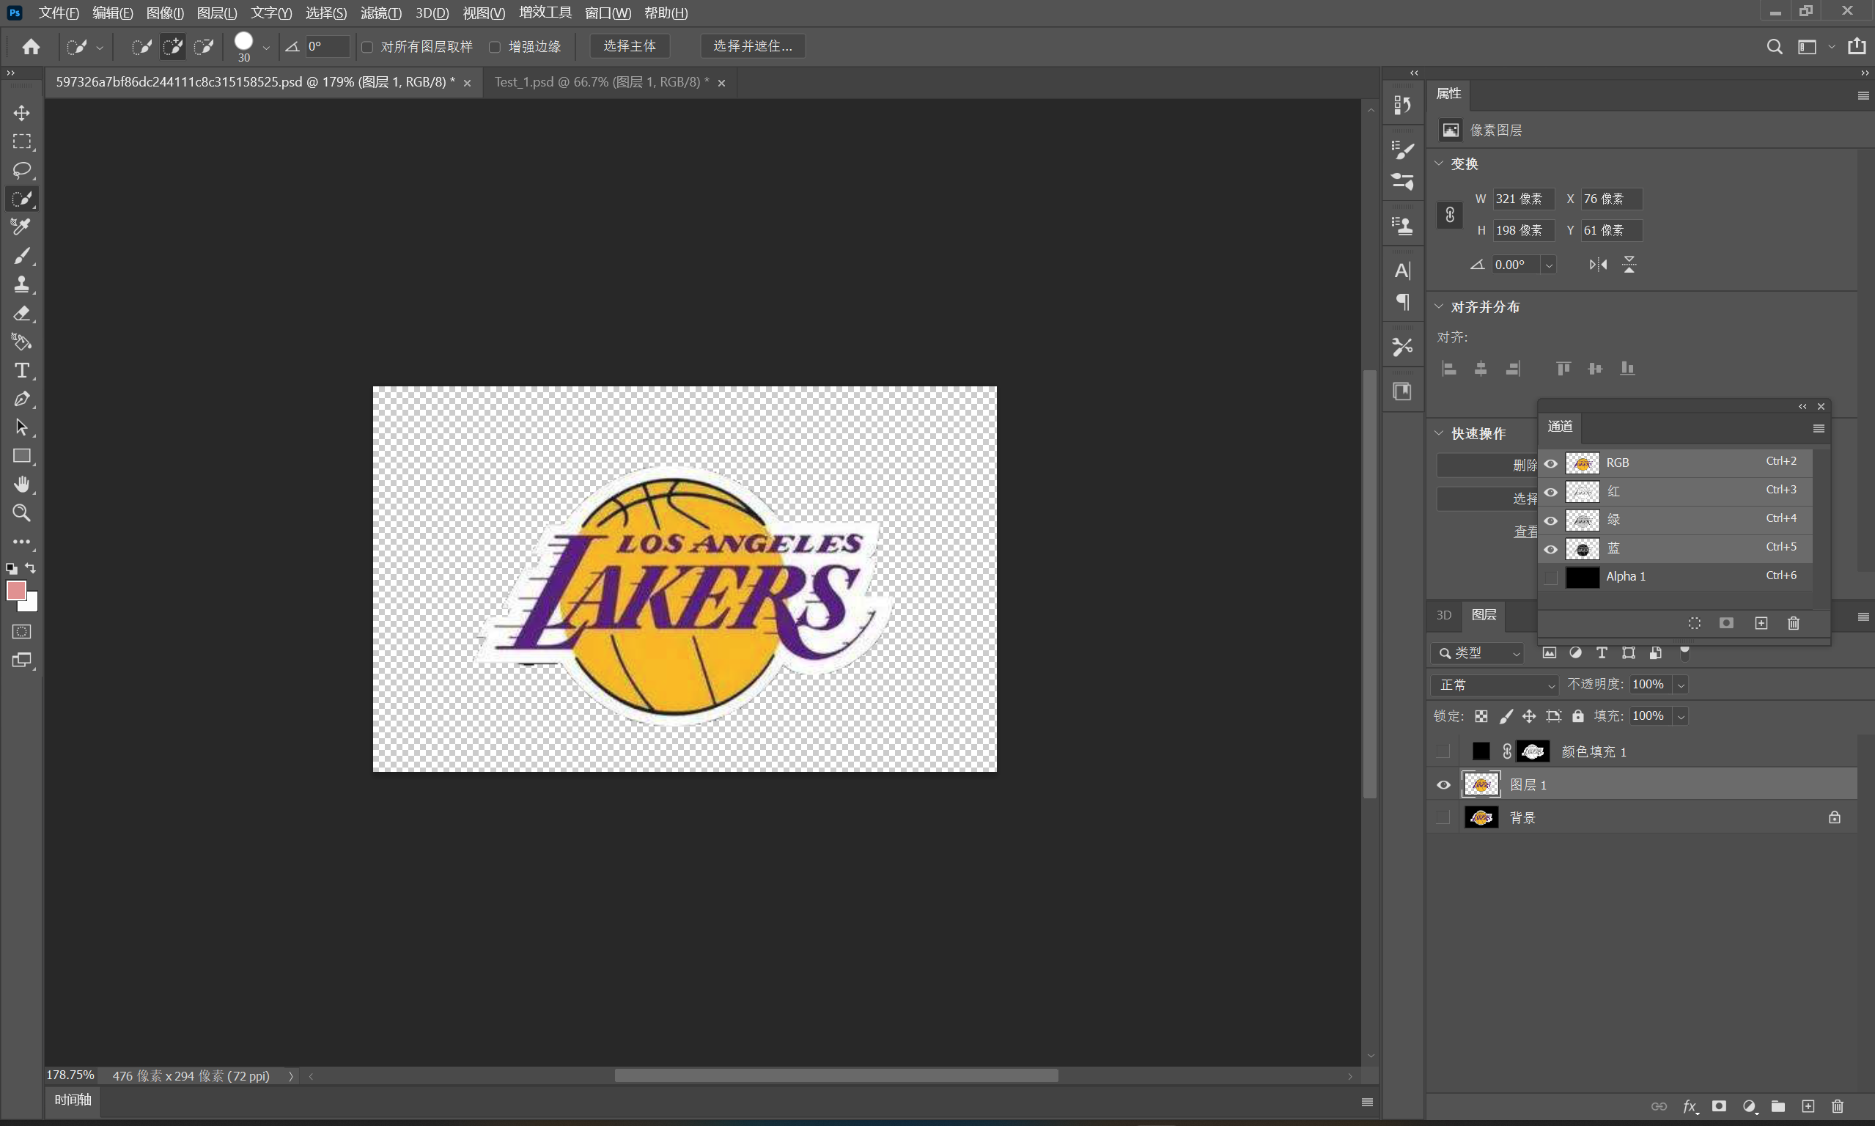Select the Hand tool
The width and height of the screenshot is (1875, 1126).
21,484
